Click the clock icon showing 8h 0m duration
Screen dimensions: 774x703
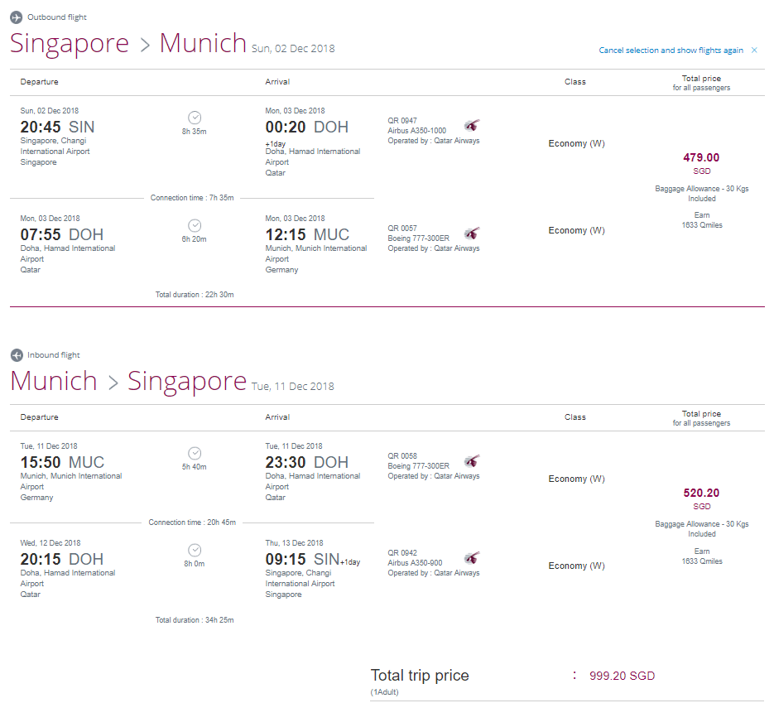(194, 549)
